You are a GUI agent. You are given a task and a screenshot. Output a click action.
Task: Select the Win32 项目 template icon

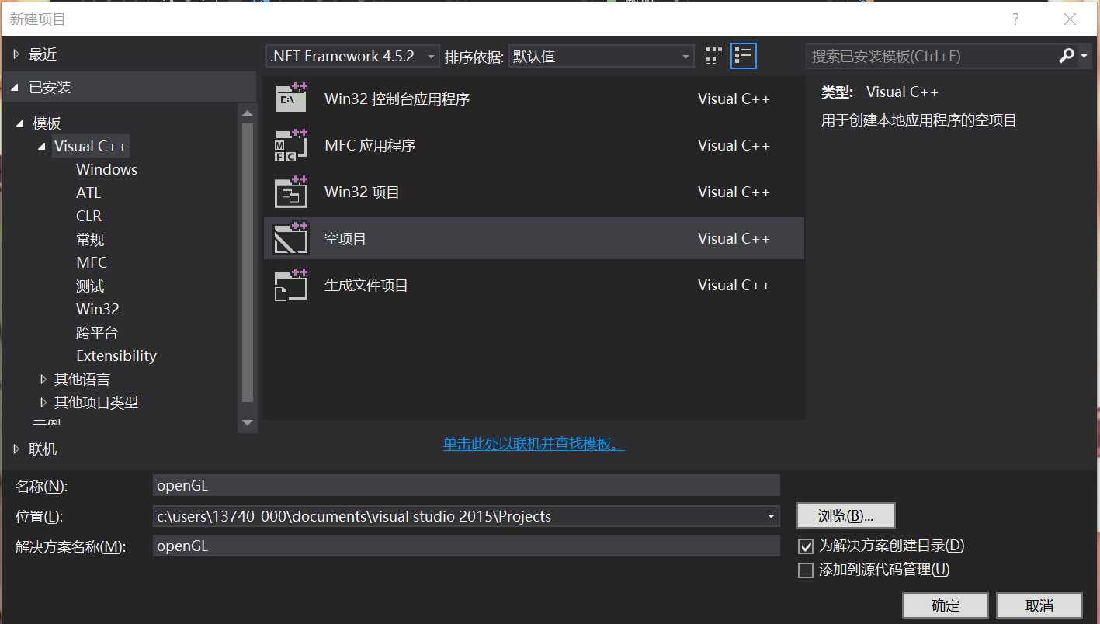coord(292,192)
